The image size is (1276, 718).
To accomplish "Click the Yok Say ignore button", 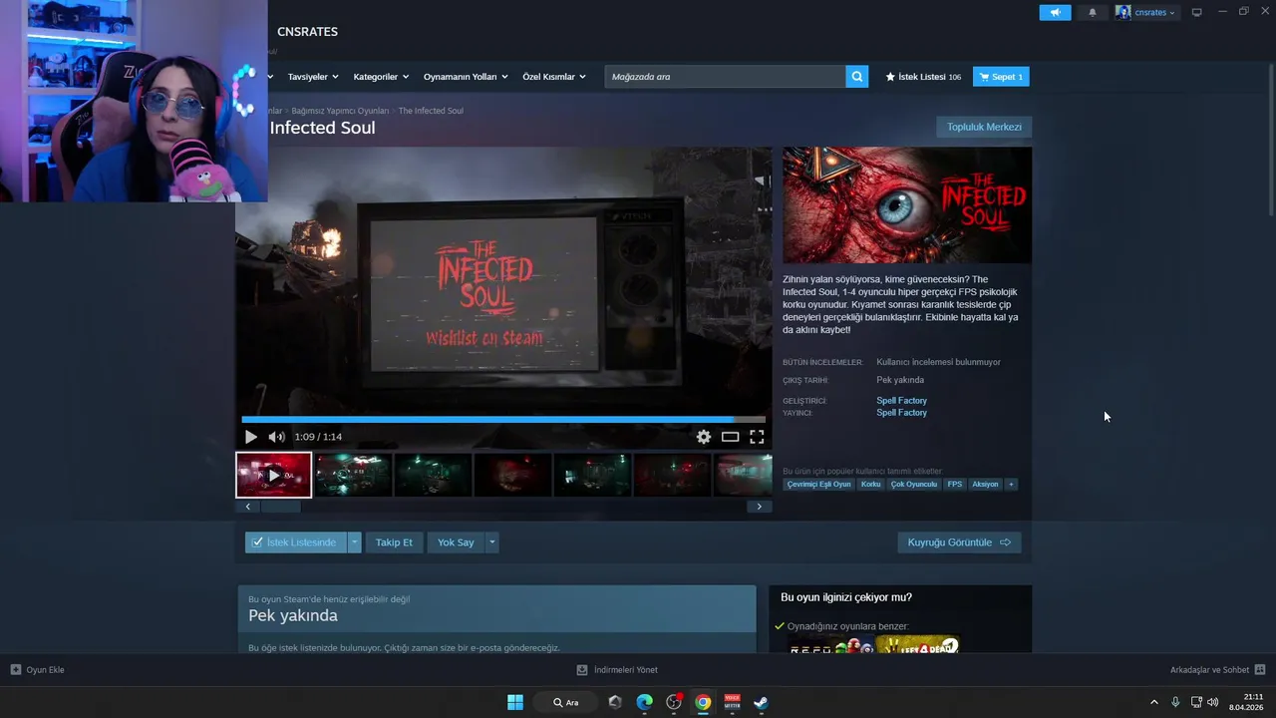I will 456,542.
